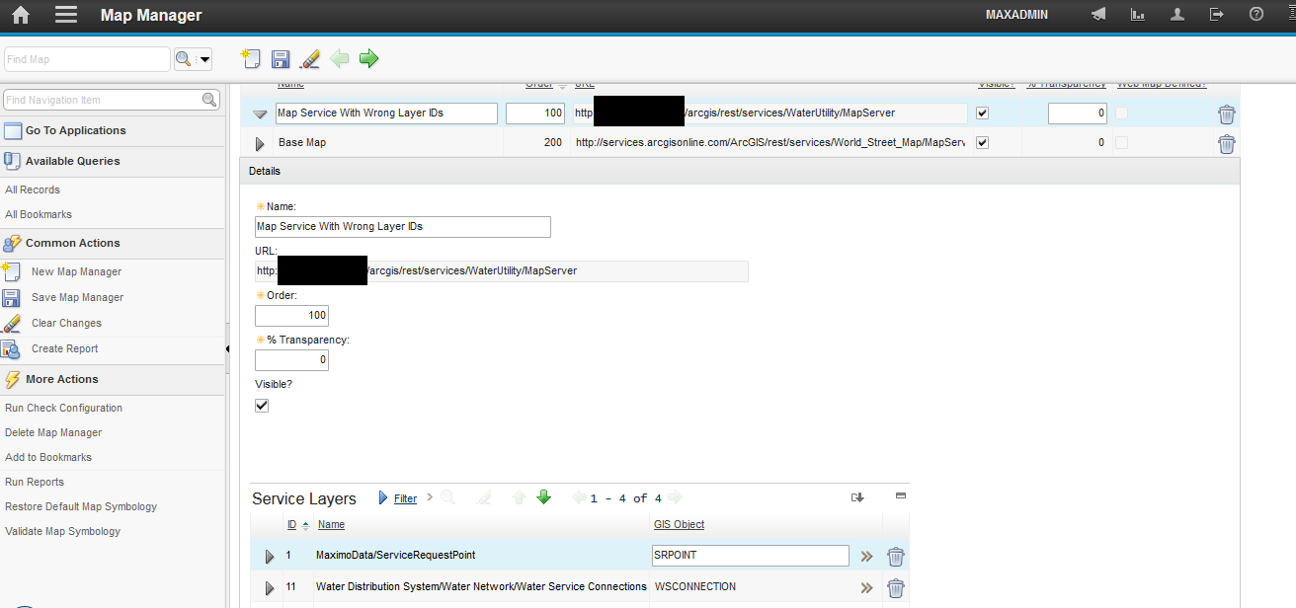
Task: Open help question mark icon
Action: coord(1255,15)
